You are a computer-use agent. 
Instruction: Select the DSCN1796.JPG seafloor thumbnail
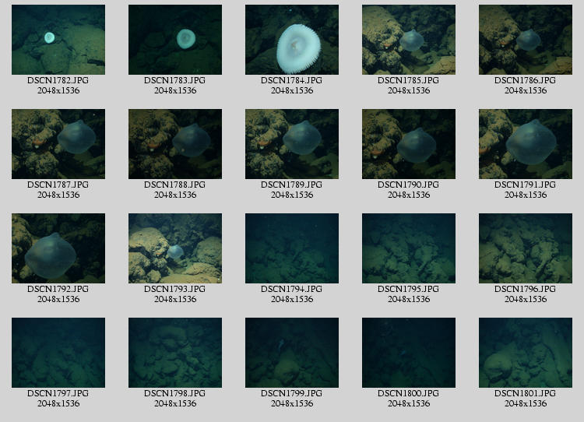(x=526, y=248)
